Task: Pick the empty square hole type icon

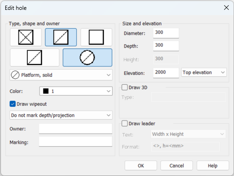Action: point(96,37)
